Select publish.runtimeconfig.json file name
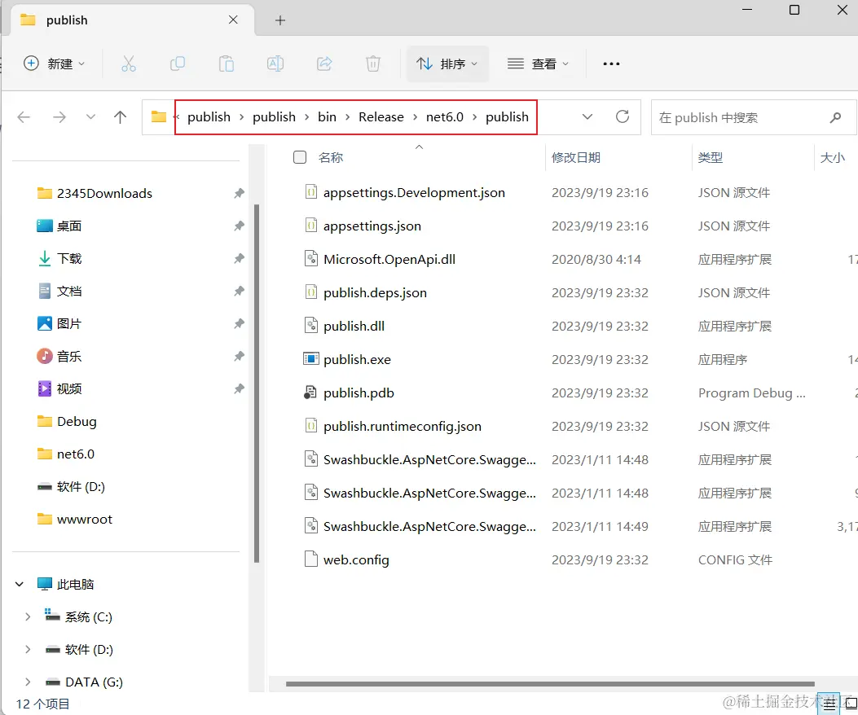This screenshot has height=715, width=858. tap(403, 426)
